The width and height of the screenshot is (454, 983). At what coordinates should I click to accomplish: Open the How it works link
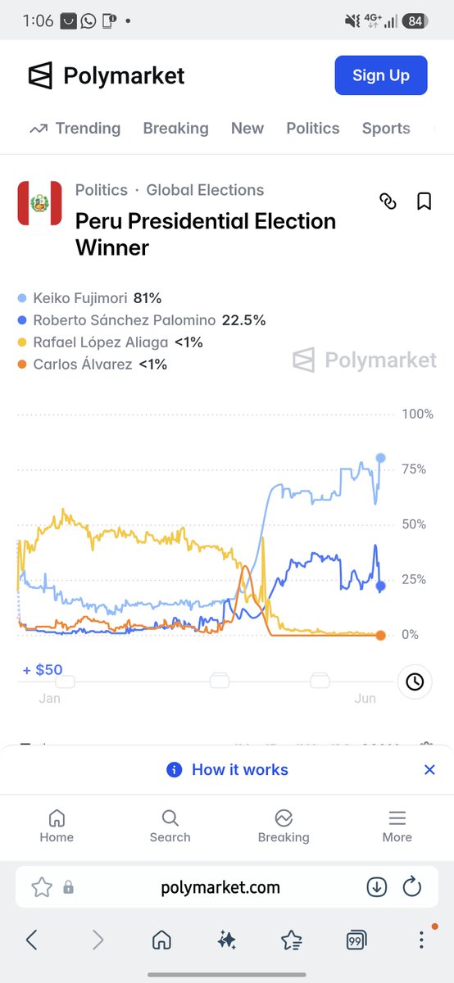(239, 769)
